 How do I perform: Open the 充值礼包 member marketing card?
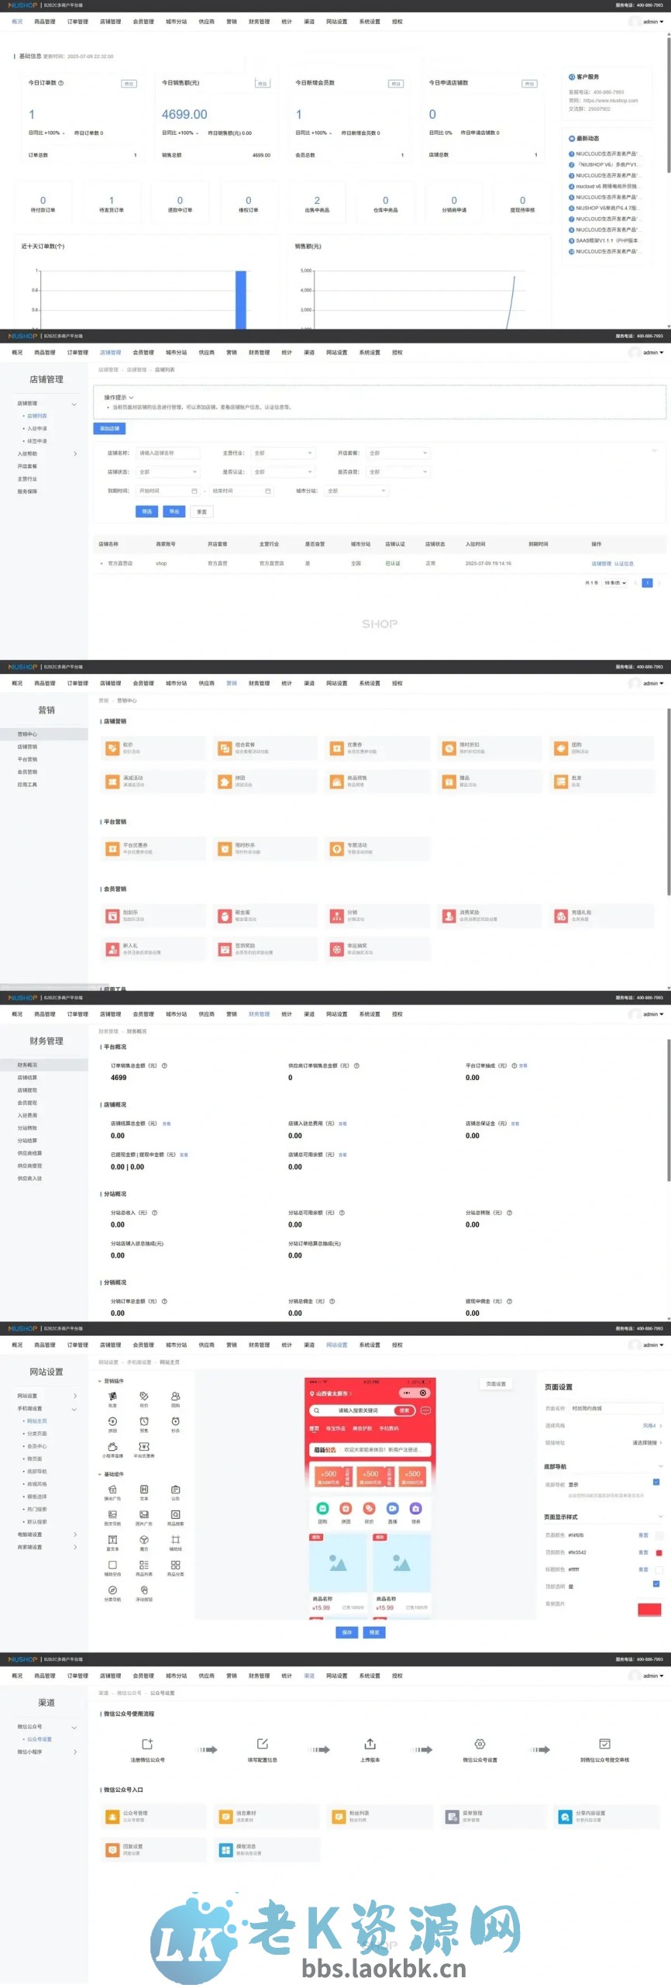click(602, 917)
